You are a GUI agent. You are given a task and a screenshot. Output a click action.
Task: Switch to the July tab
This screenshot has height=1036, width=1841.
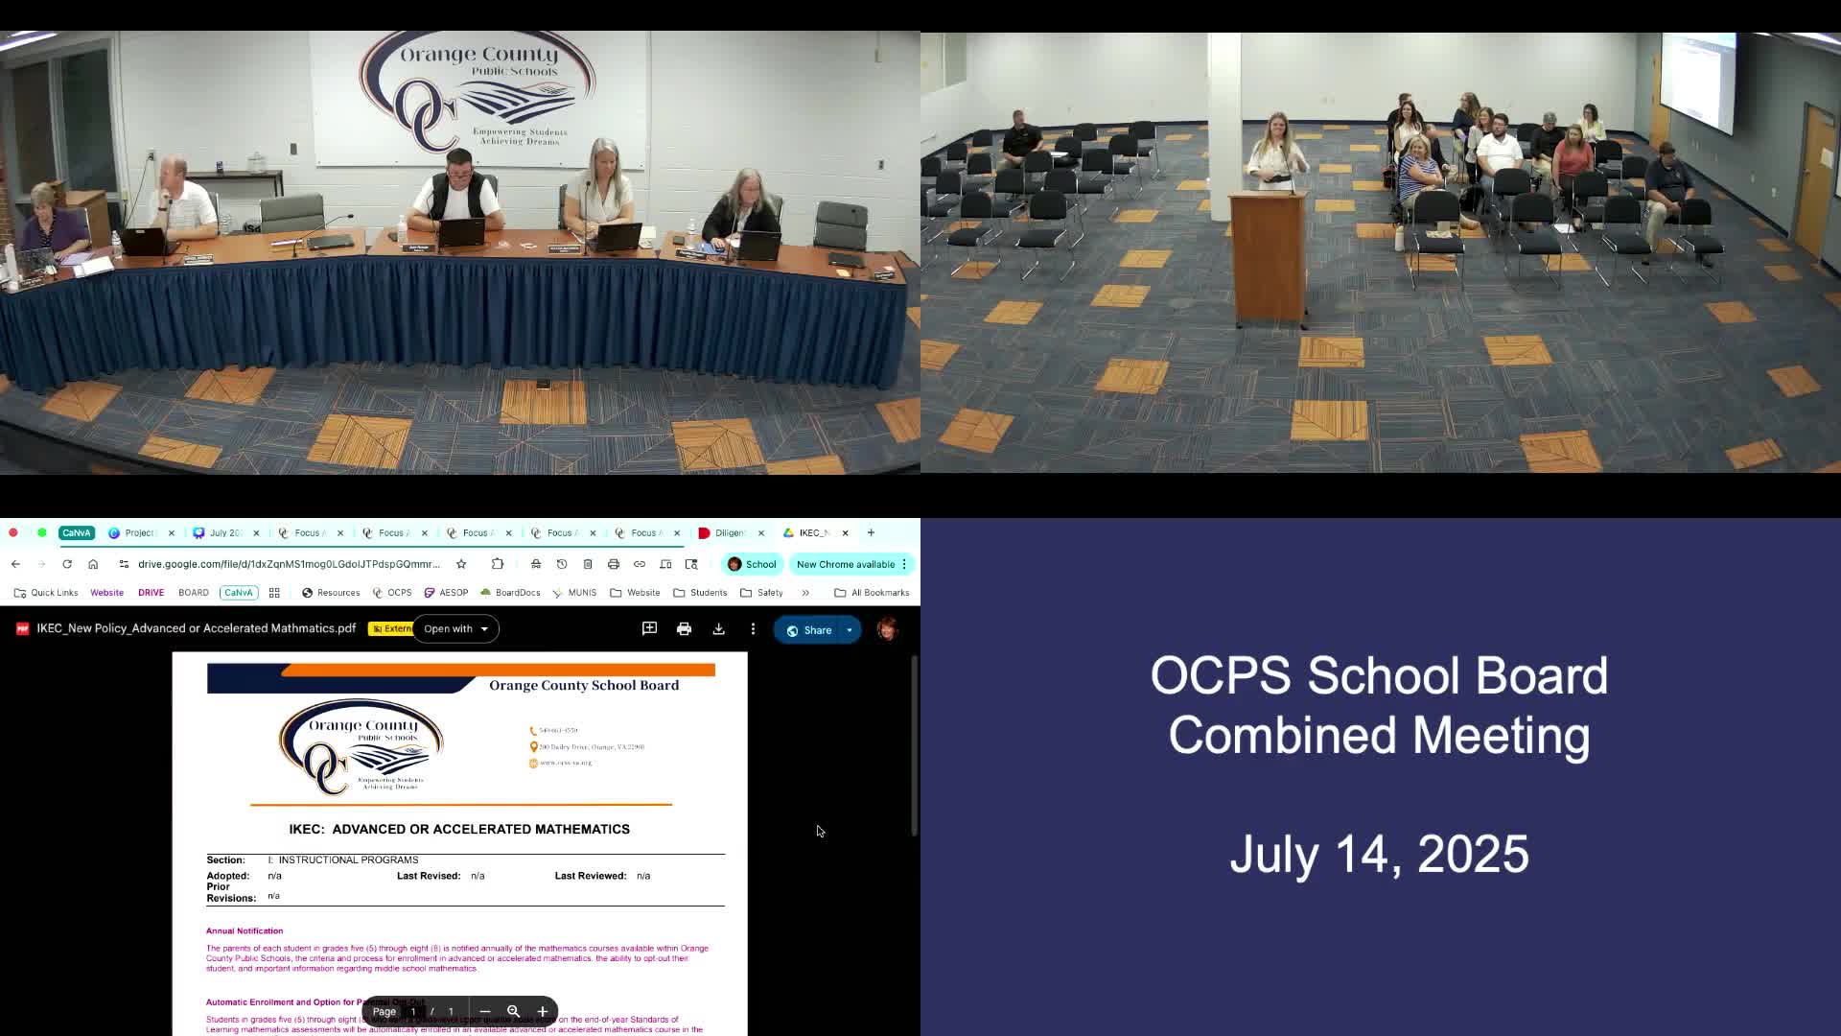coord(224,533)
